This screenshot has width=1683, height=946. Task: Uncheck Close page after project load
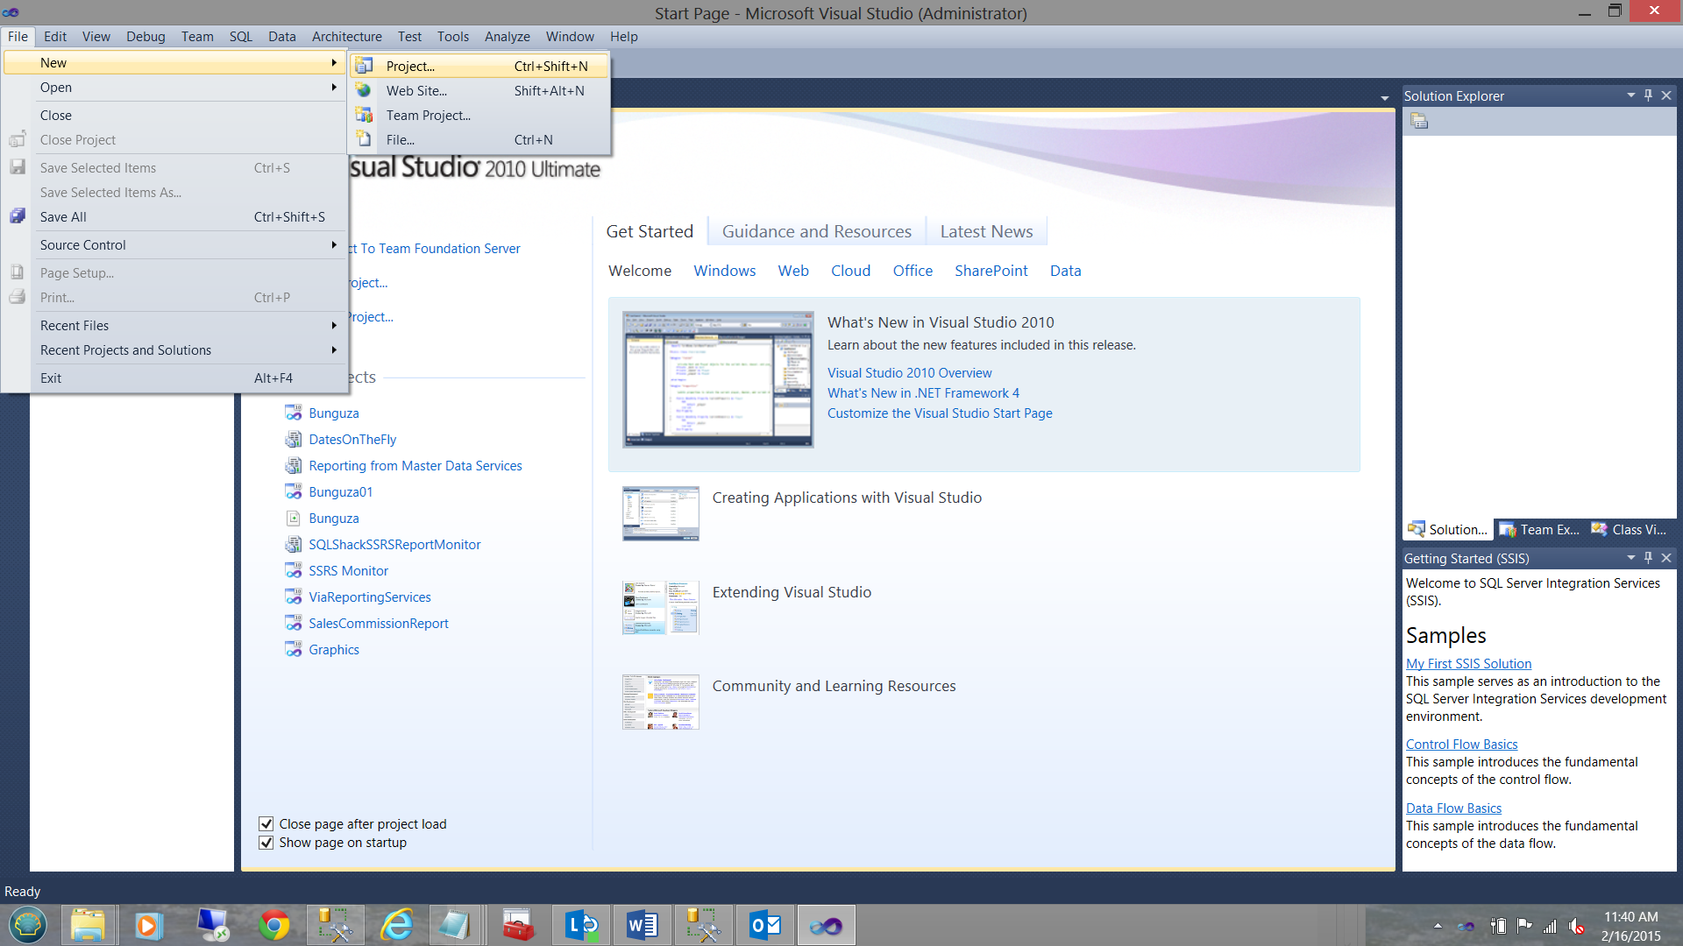point(266,824)
